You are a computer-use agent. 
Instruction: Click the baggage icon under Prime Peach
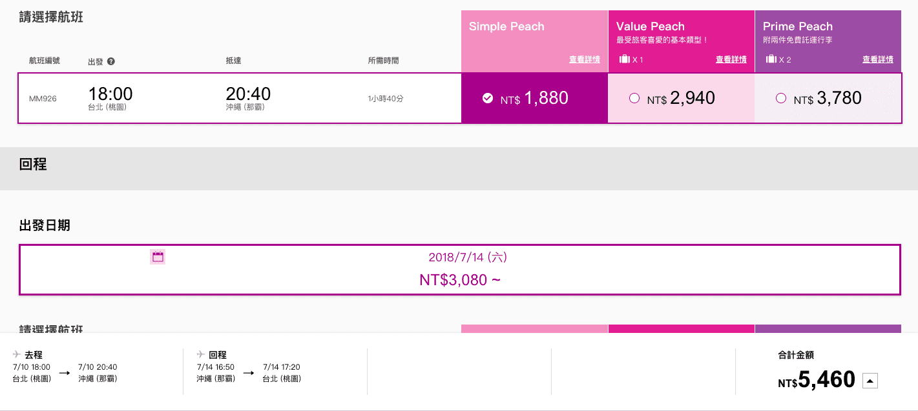click(771, 59)
